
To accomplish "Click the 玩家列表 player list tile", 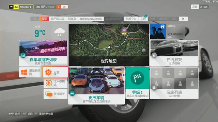I will pyautogui.click(x=174, y=83).
